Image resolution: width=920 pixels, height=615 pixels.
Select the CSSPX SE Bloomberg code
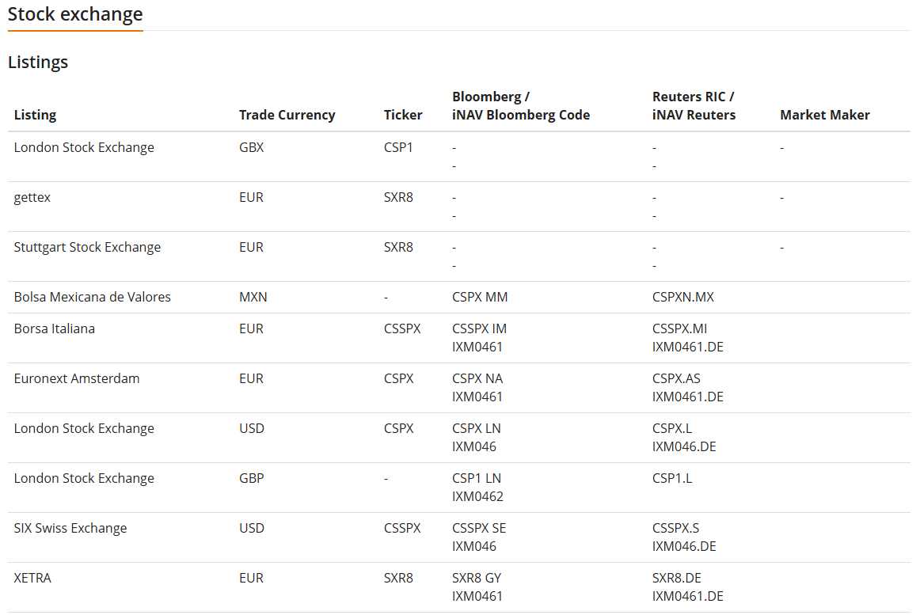point(479,528)
